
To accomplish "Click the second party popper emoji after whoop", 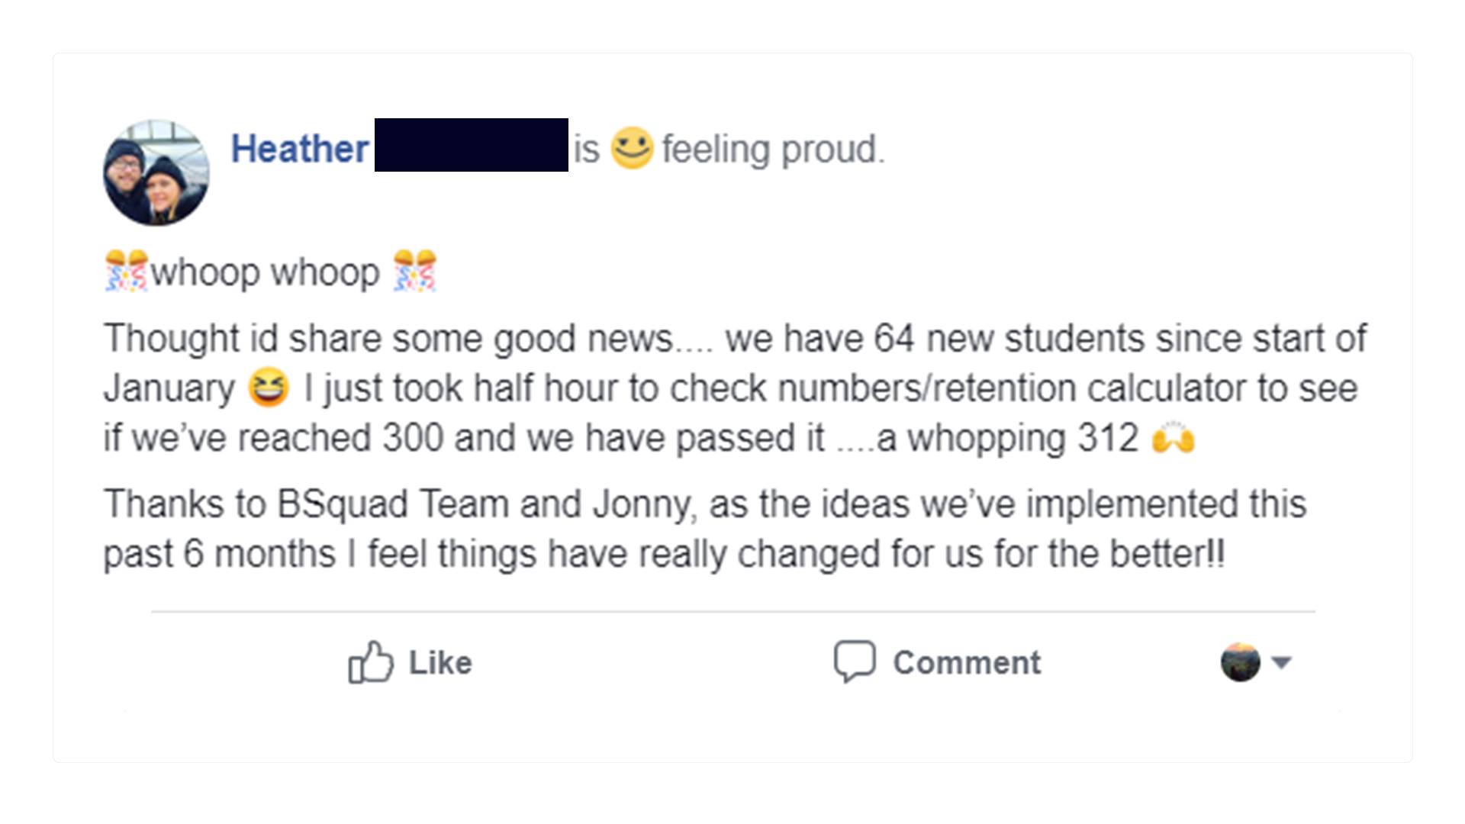I will coord(414,271).
